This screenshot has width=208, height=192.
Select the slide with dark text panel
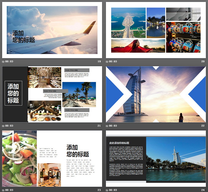pyautogui.click(x=156, y=158)
